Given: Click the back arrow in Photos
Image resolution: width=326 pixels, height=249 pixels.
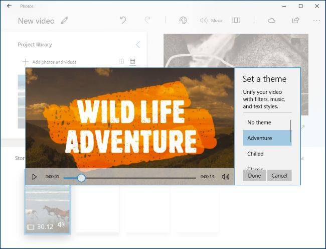Looking at the screenshot, I should pos(9,6).
